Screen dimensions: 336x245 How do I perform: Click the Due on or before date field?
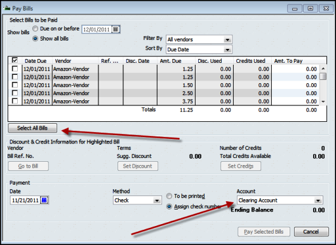[x=97, y=29]
